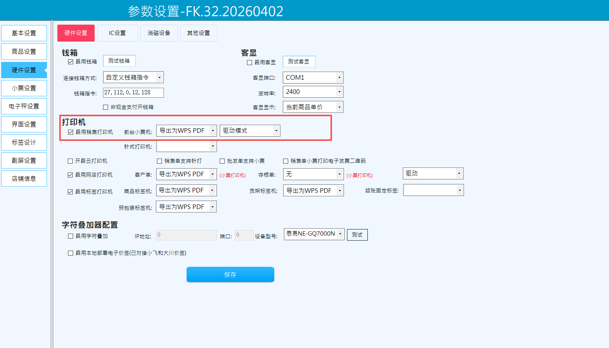Check 销售单支持针打 box
The width and height of the screenshot is (609, 348).
(x=159, y=161)
